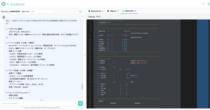This screenshot has width=210, height=110.
Task: Click INIDAT constant definition line
Action: (122, 63)
